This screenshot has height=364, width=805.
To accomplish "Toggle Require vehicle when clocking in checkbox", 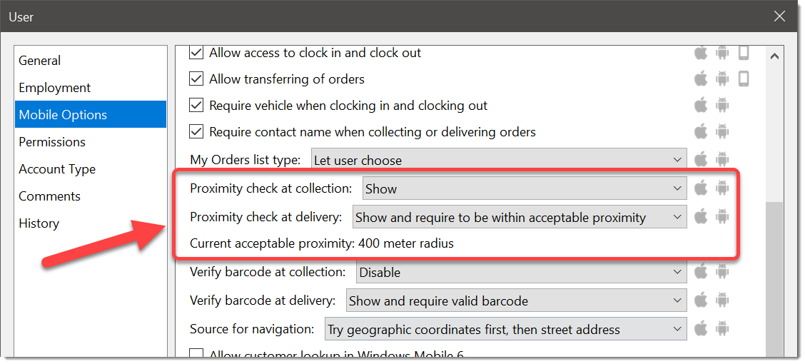I will (x=196, y=106).
